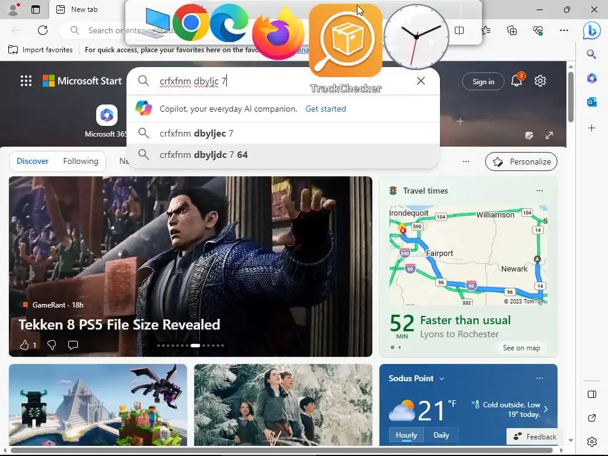Toggle split screen view

click(x=459, y=30)
